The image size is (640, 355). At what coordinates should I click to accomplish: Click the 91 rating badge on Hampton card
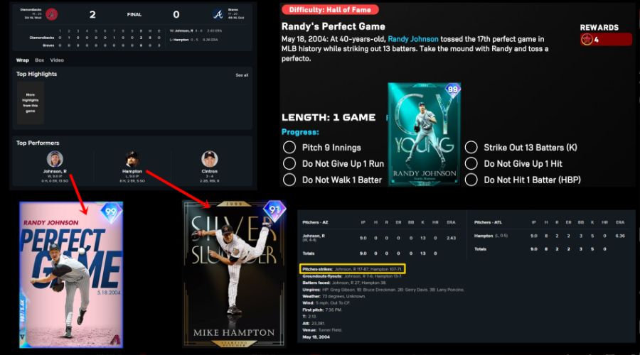(274, 211)
